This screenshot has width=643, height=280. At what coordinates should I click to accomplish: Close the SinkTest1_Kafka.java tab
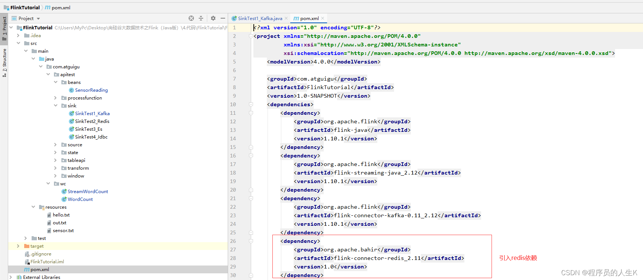(286, 19)
